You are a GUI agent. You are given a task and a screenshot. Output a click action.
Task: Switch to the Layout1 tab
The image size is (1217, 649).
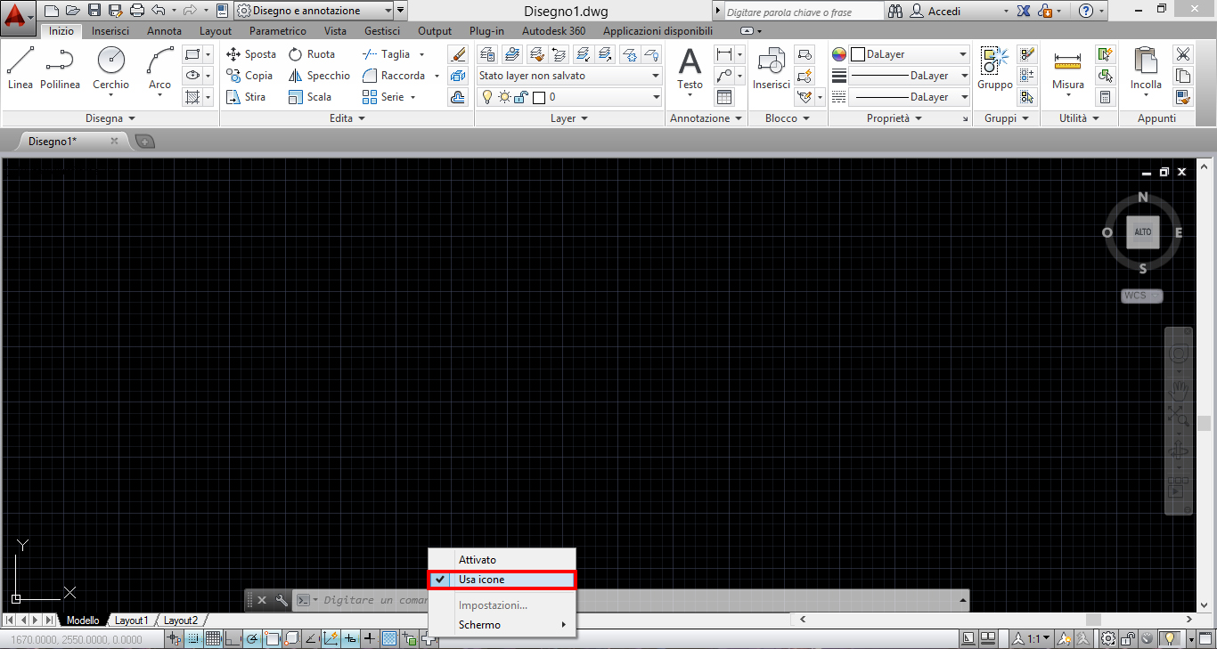[x=131, y=620]
